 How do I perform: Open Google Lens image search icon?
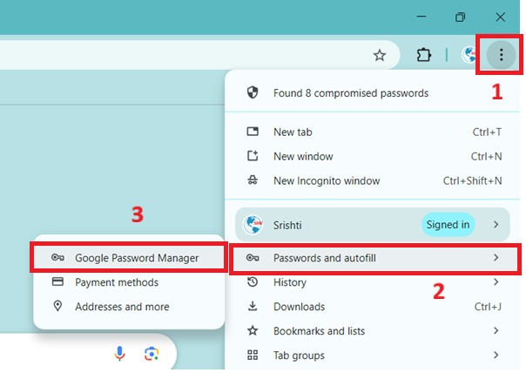[x=152, y=353]
